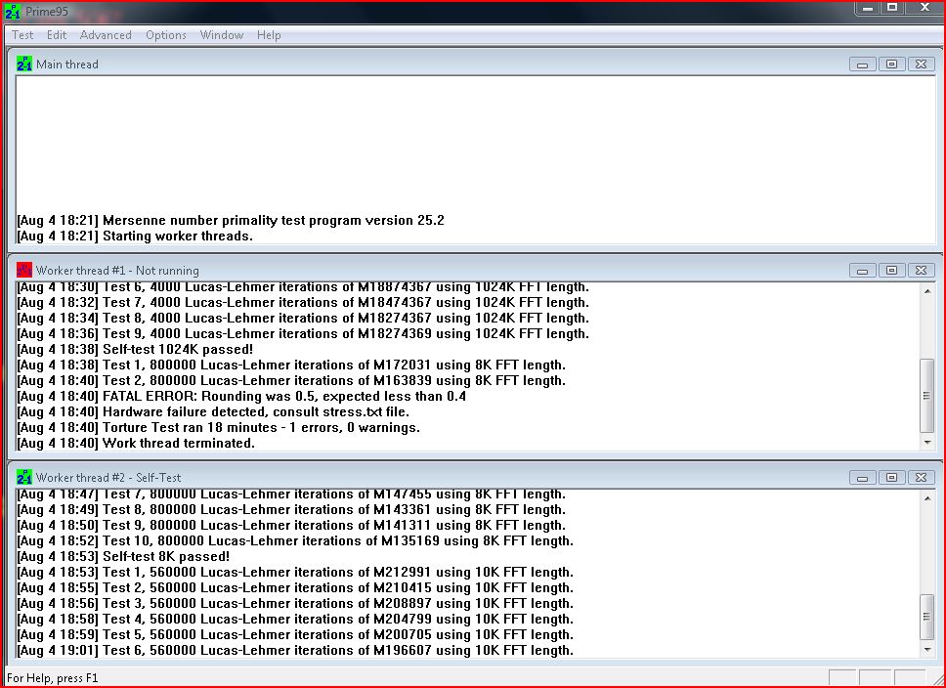Click scroll-up arrow in Worker thread #1
This screenshot has height=688, width=946.
tap(927, 291)
